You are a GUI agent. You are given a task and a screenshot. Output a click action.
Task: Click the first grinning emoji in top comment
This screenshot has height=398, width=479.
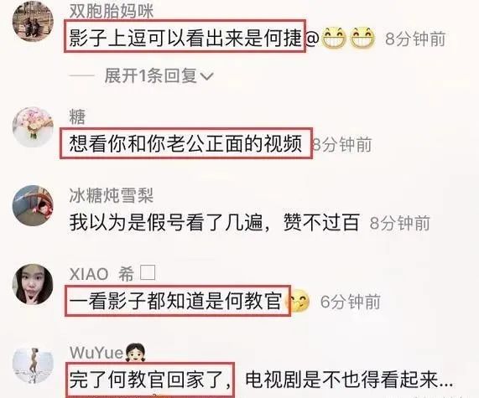334,39
